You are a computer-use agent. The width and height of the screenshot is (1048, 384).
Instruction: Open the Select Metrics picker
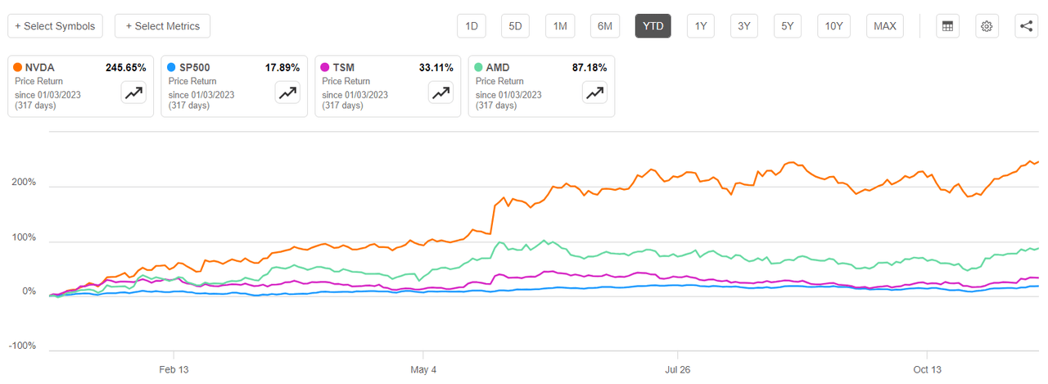pos(163,26)
